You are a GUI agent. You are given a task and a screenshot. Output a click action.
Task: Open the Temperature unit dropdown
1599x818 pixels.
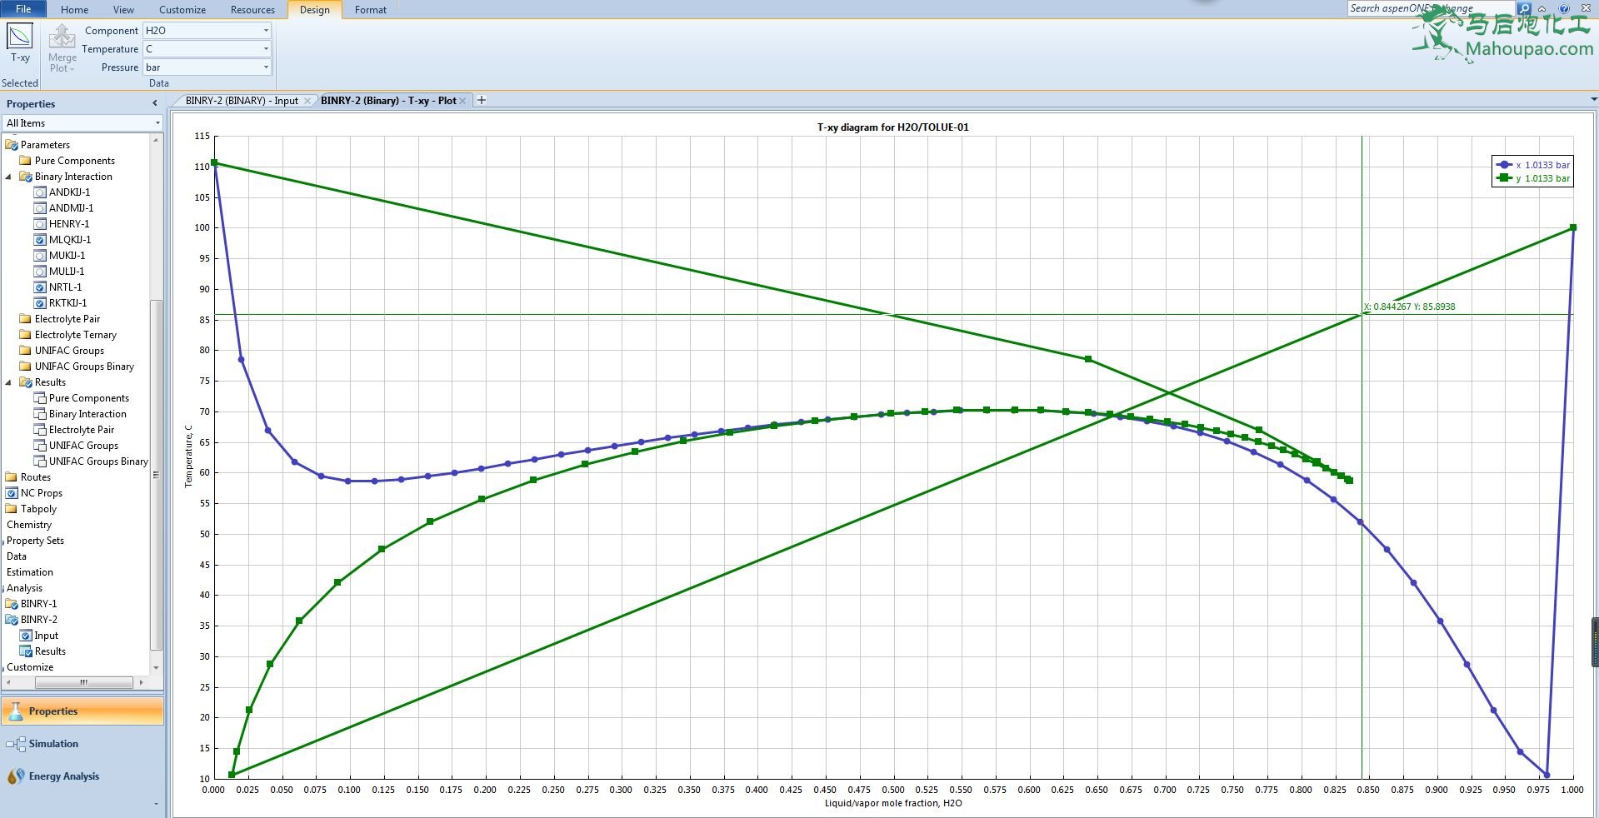[266, 49]
